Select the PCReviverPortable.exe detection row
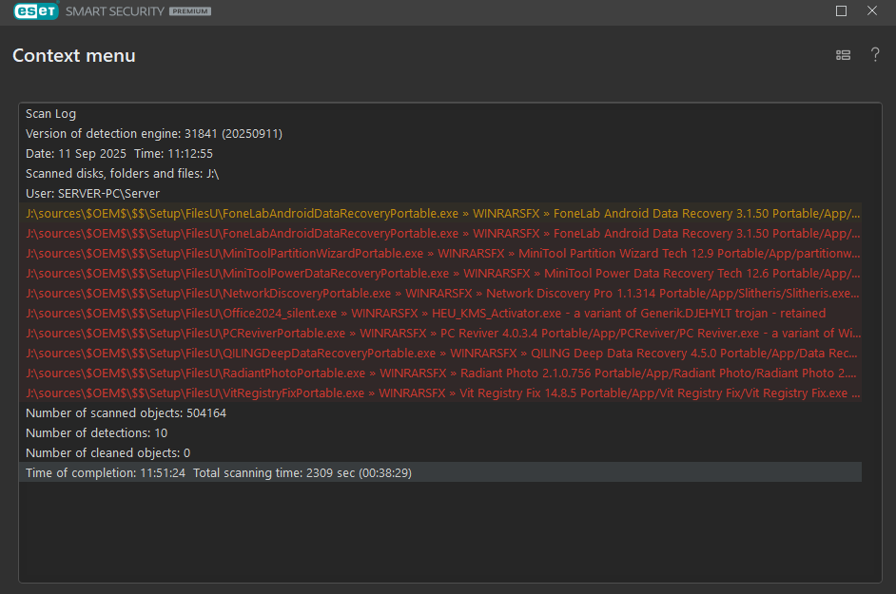Image resolution: width=896 pixels, height=594 pixels. pyautogui.click(x=440, y=334)
